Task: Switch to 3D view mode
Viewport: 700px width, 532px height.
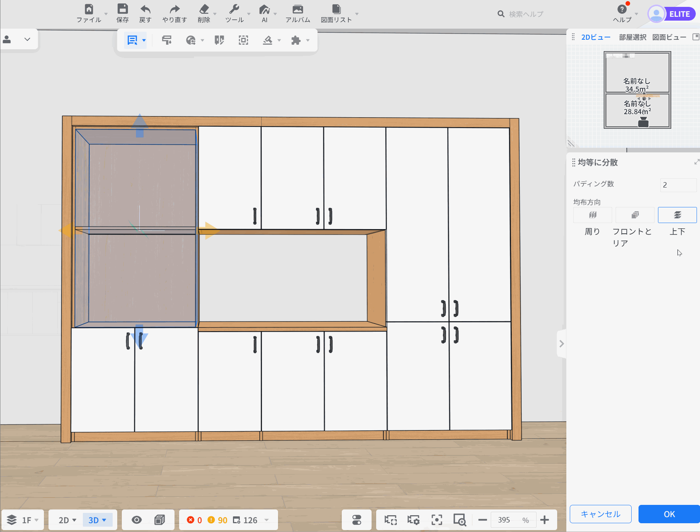Action: click(x=97, y=520)
